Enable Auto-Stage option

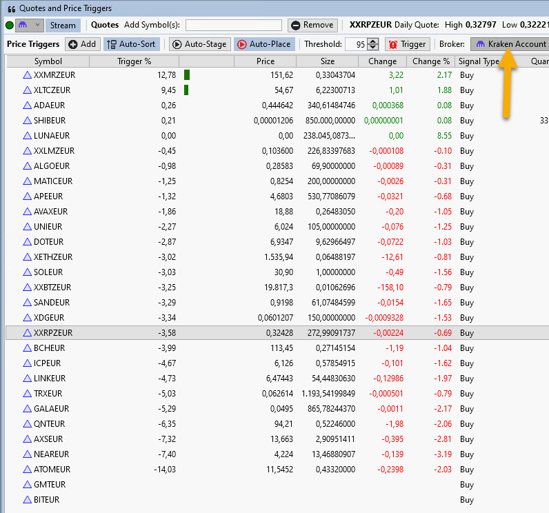198,44
